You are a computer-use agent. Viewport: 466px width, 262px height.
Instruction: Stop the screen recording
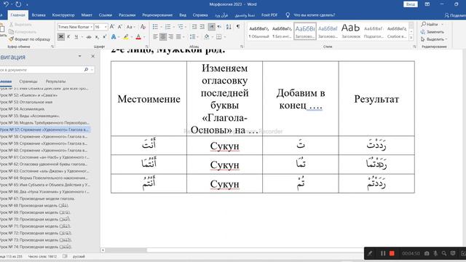point(392,253)
